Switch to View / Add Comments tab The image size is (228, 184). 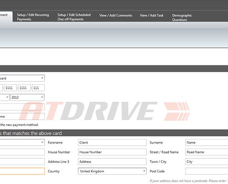[x=116, y=16]
